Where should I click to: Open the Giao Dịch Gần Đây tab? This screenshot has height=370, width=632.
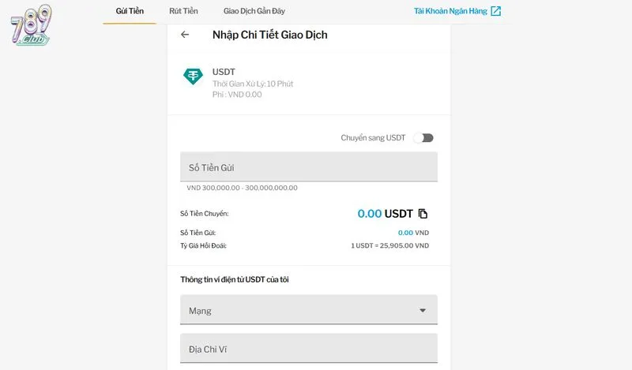pyautogui.click(x=254, y=11)
